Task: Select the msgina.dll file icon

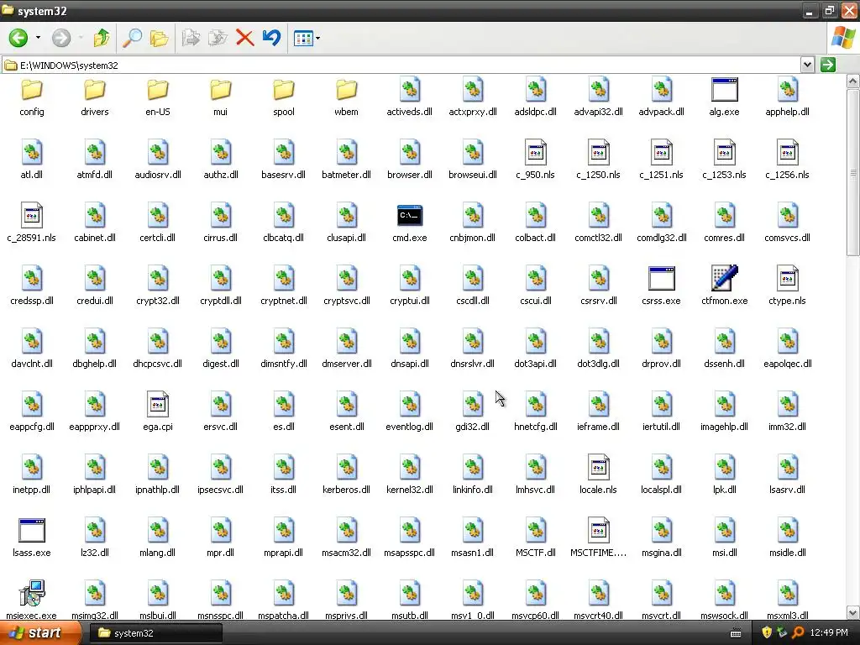Action: point(662,531)
